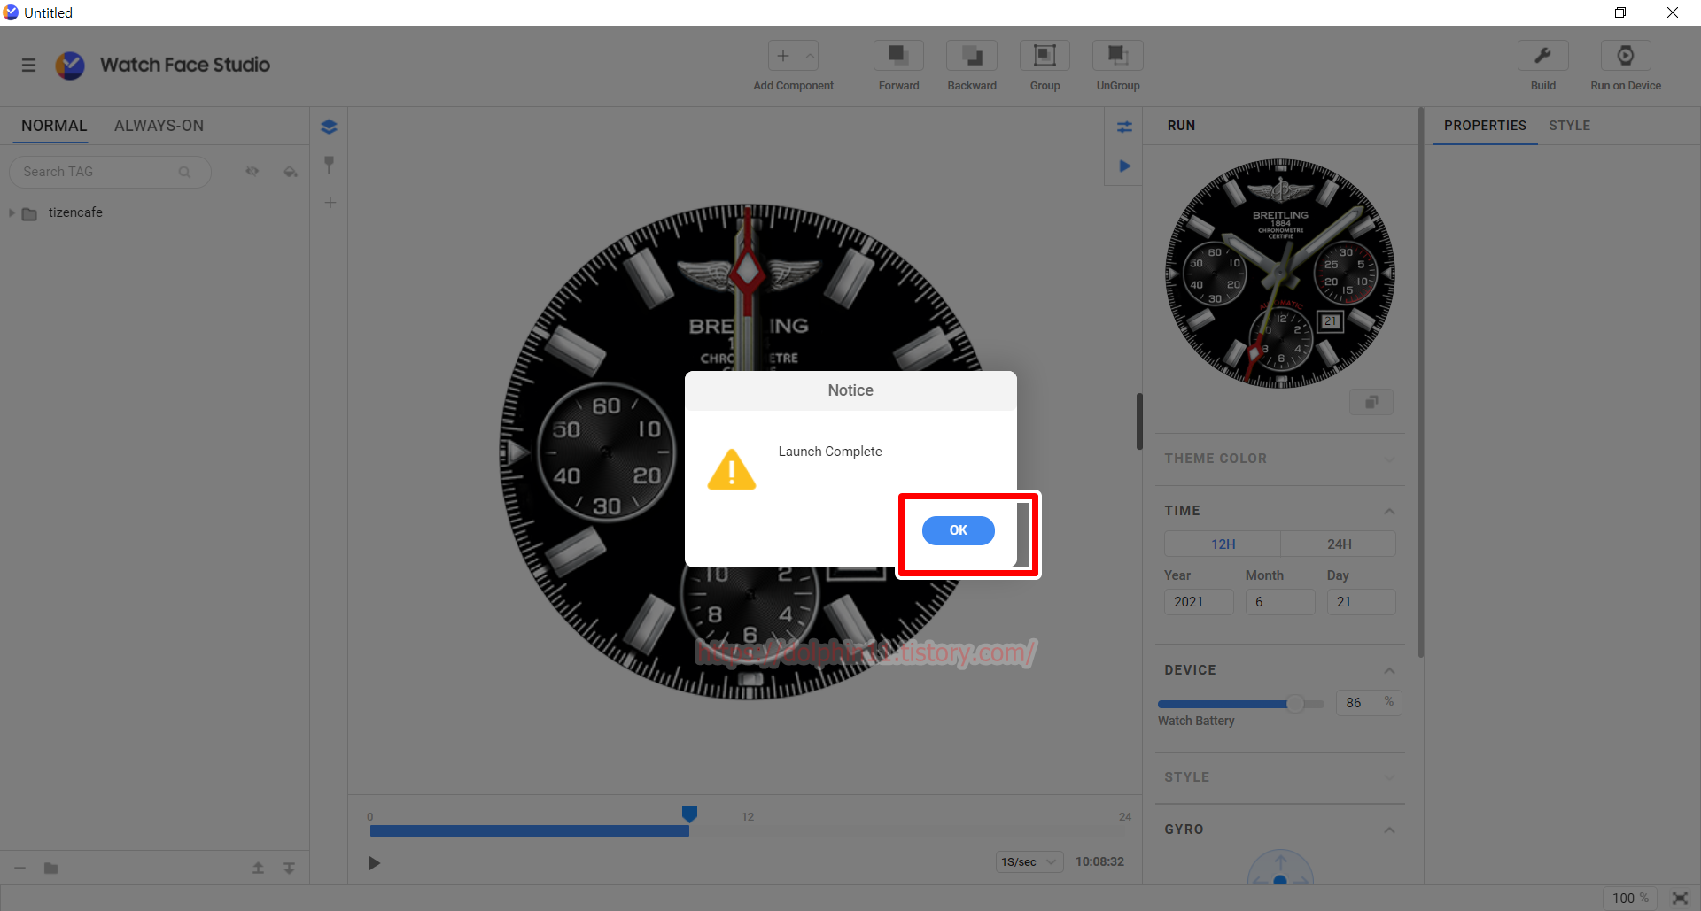Click the 100 % zoom field
Viewport: 1701px width, 911px height.
click(x=1629, y=898)
